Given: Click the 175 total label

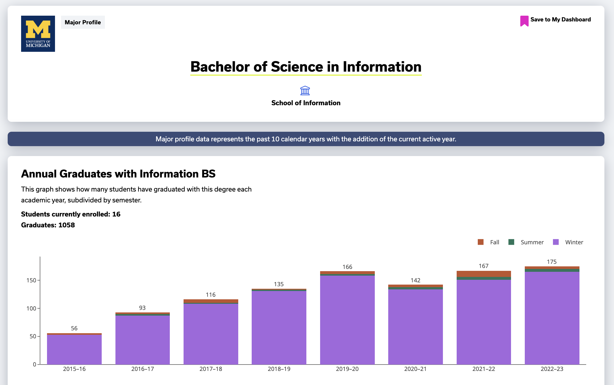Looking at the screenshot, I should pos(552,262).
